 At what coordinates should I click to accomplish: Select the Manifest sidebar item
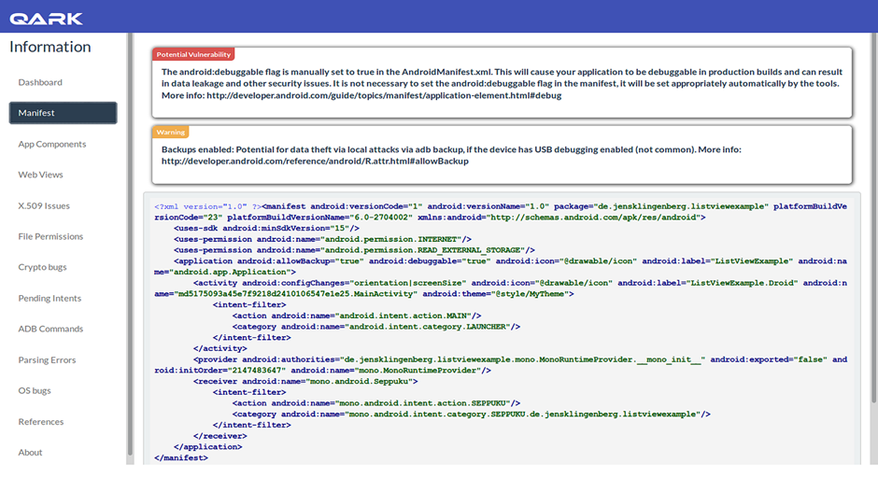(64, 113)
